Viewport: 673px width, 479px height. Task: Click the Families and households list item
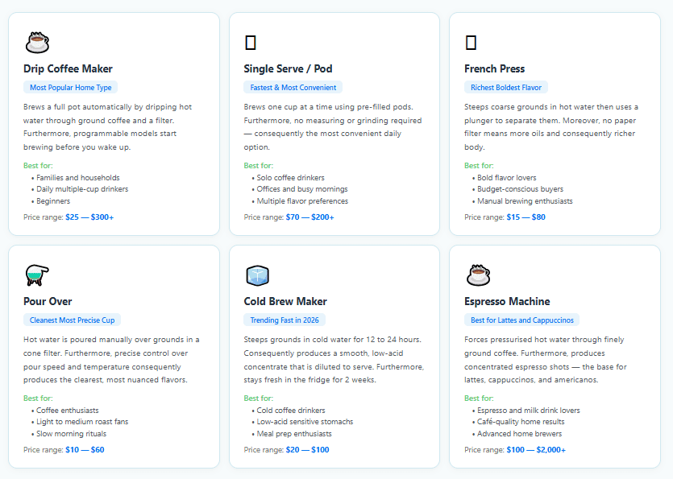pos(77,178)
